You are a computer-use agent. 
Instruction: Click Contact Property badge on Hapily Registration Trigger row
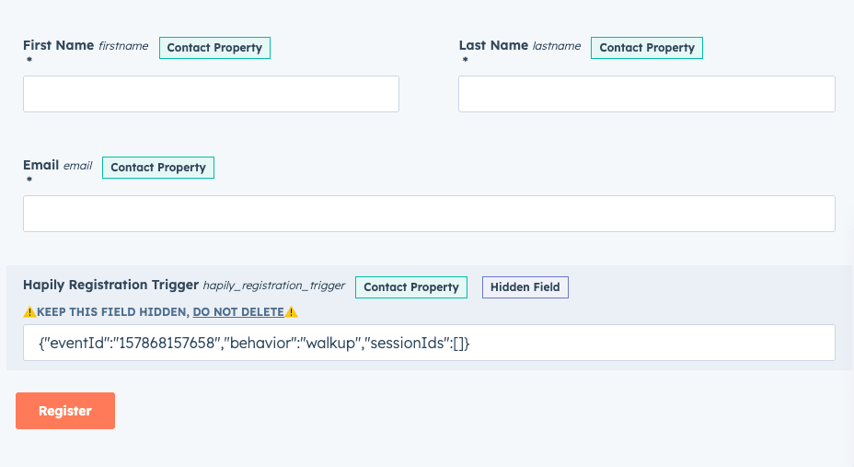[x=411, y=287]
